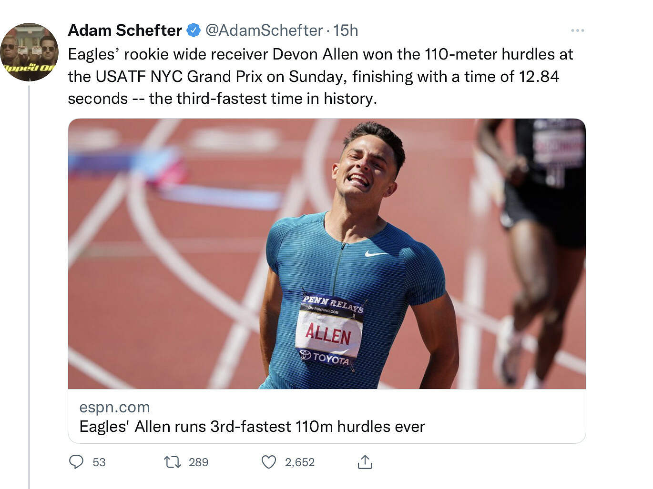Viewport: 653px width, 489px height.
Task: Like the tweet with the heart icon
Action: [269, 462]
